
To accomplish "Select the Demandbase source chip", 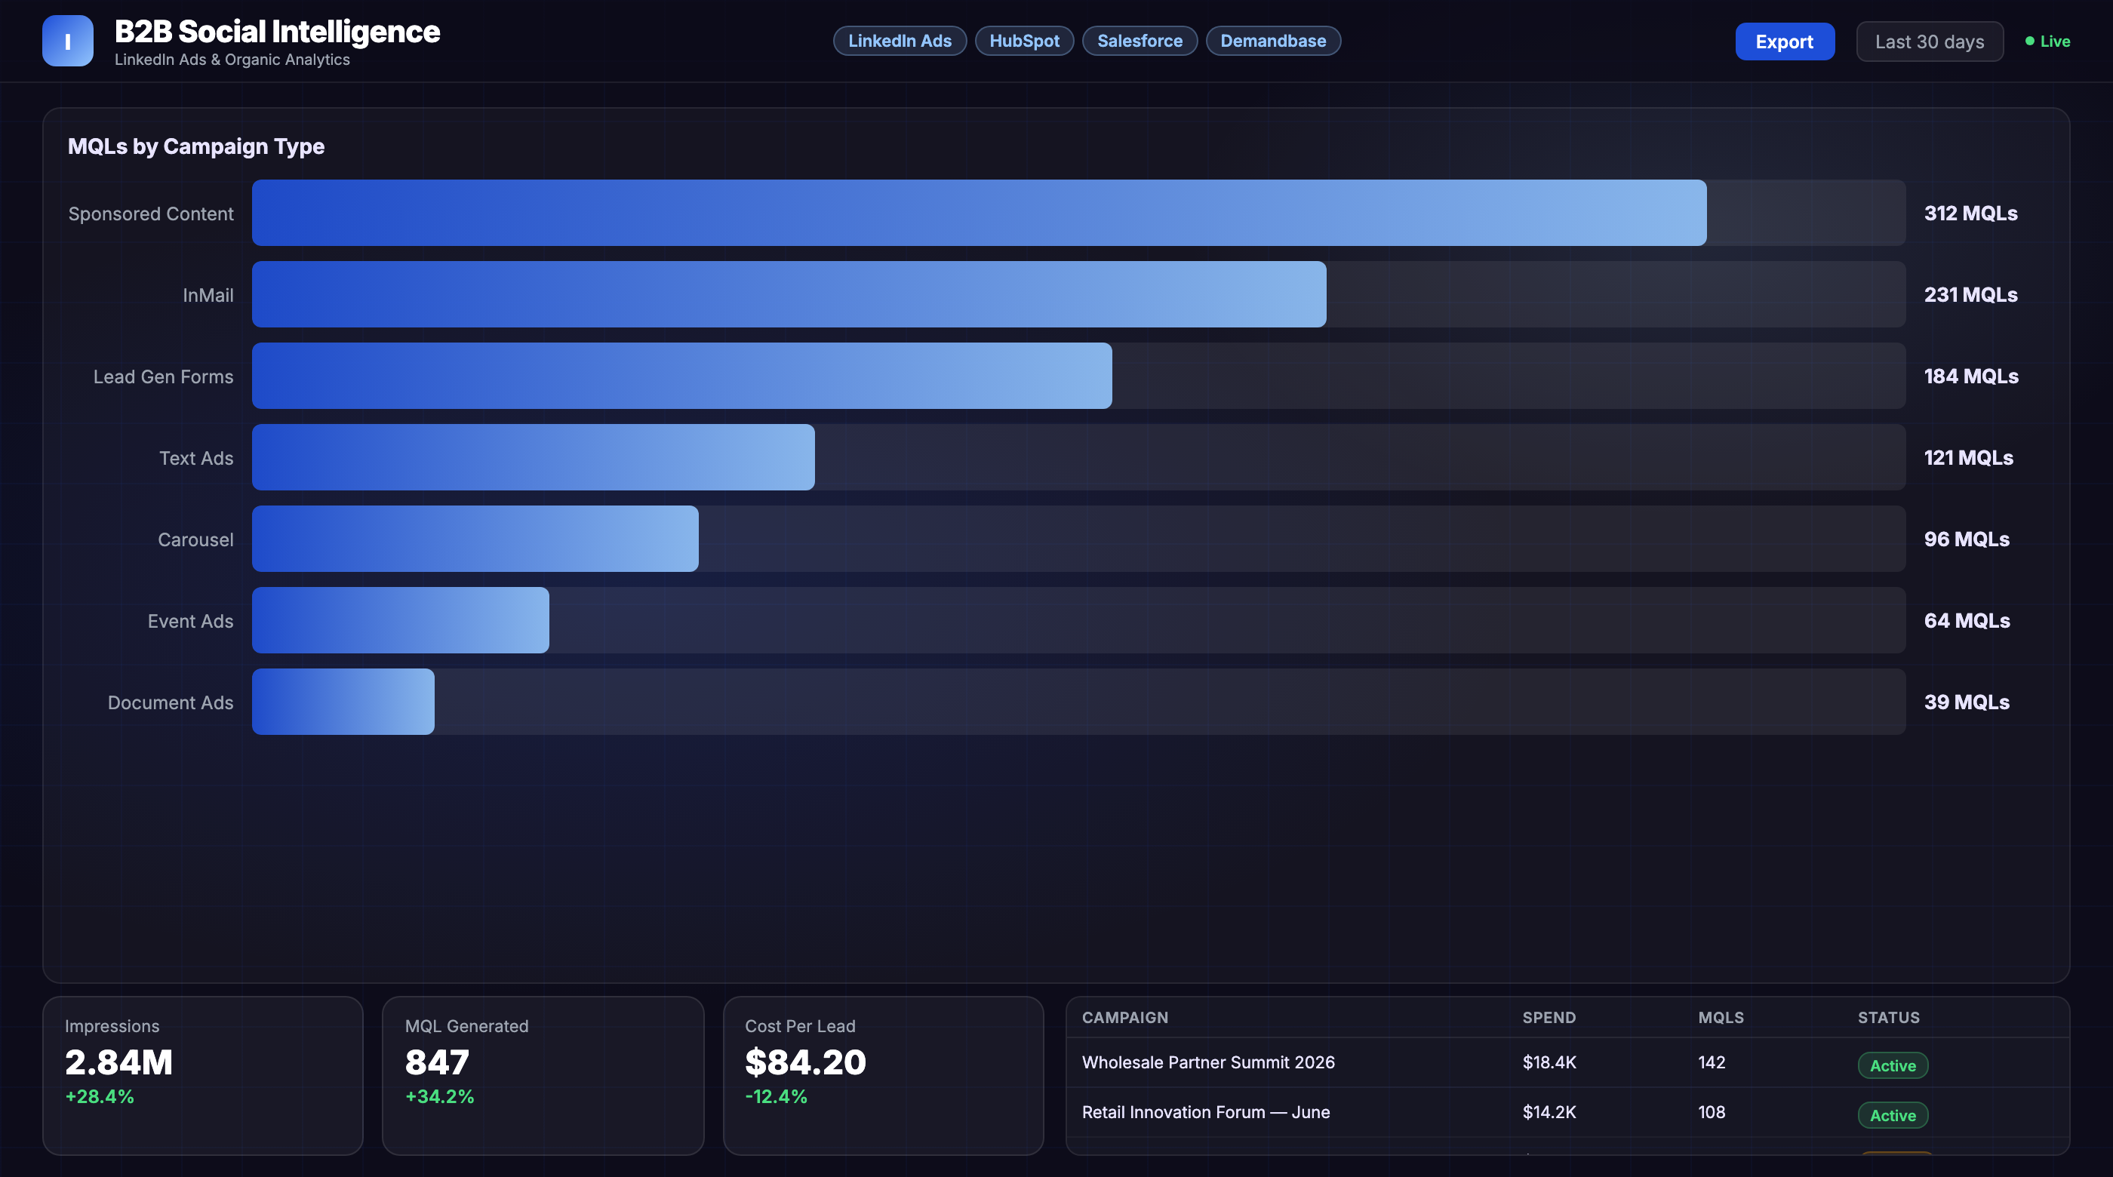I will (x=1273, y=41).
